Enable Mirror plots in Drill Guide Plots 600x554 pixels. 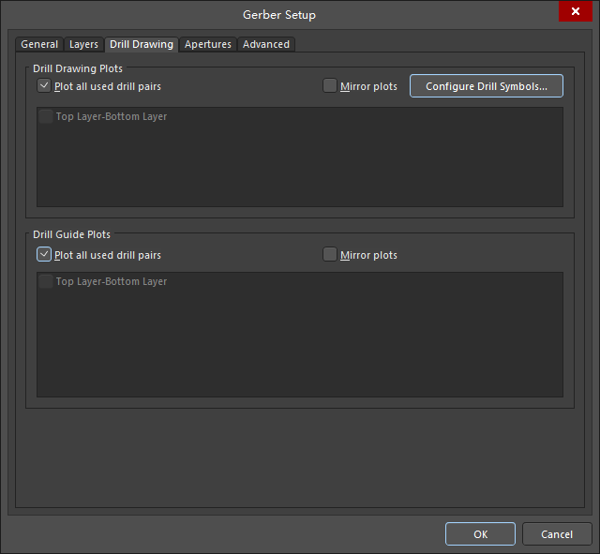coord(329,254)
